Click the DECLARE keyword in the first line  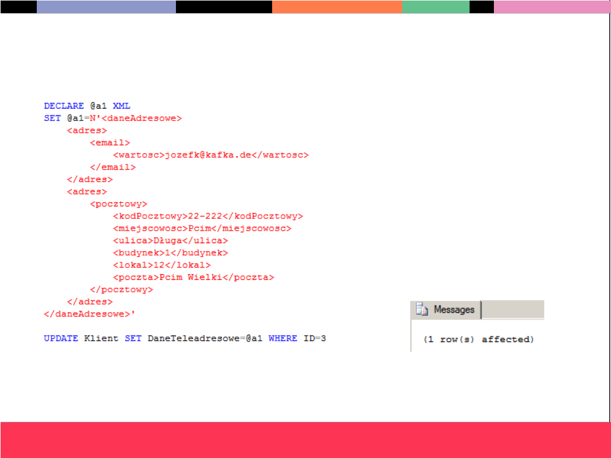[64, 106]
